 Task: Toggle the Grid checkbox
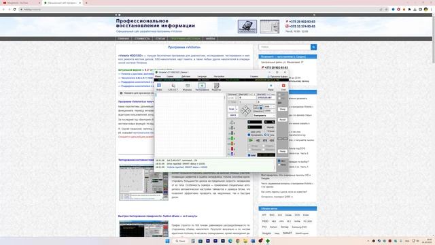(x=252, y=155)
